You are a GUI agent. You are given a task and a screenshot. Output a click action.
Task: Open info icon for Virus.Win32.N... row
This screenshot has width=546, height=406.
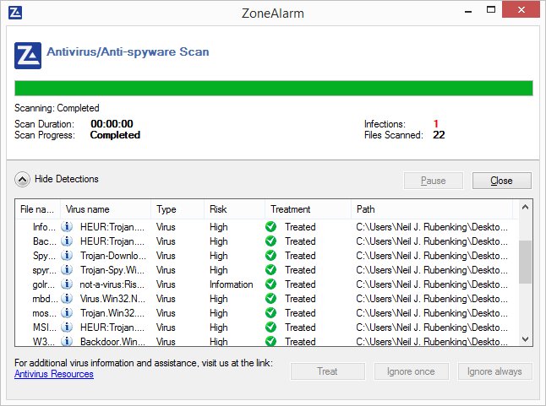click(67, 299)
